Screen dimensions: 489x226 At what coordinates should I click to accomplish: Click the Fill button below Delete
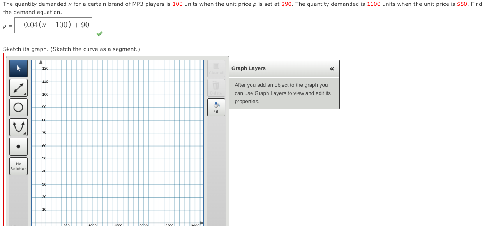click(216, 107)
